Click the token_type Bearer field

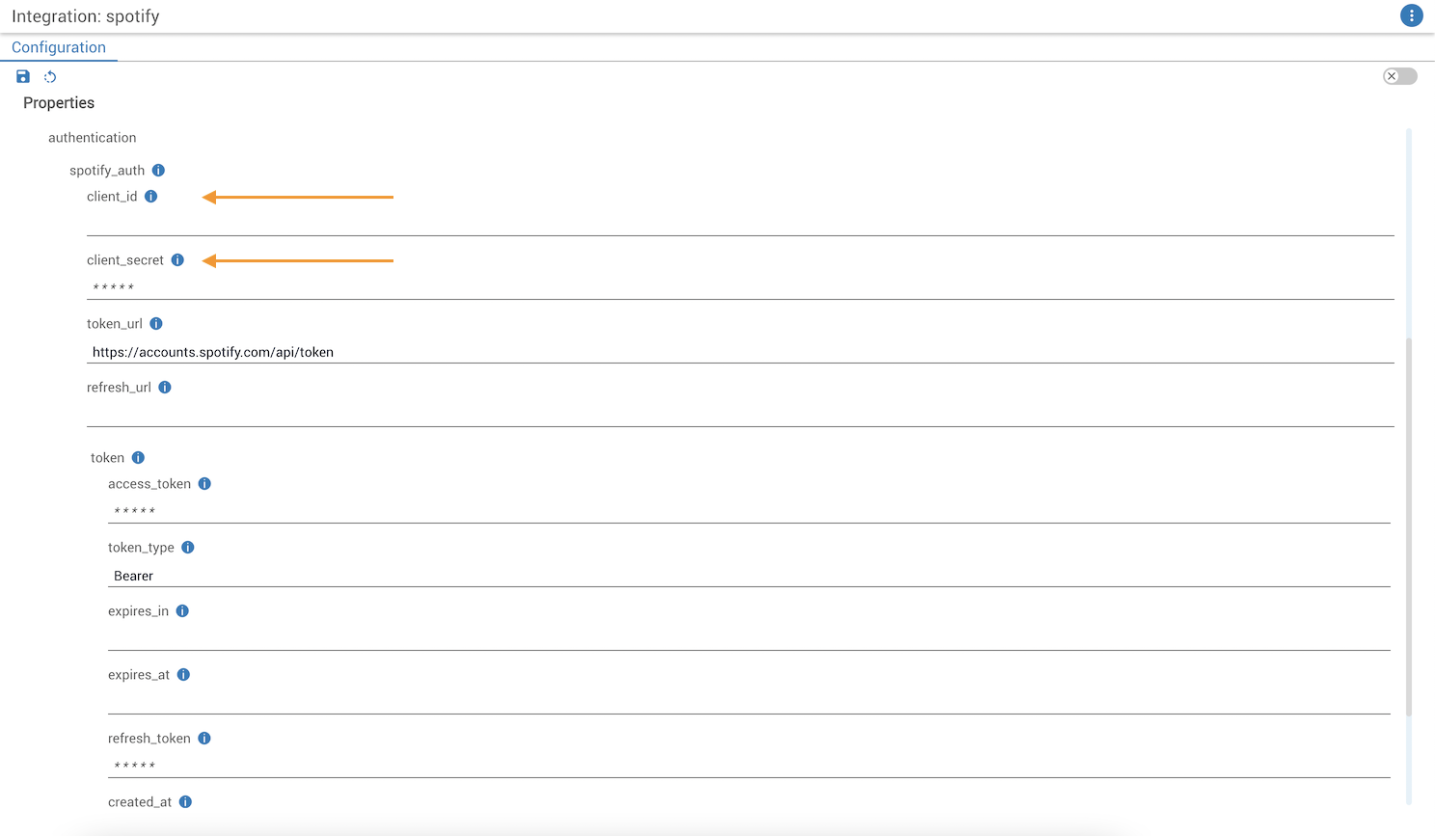tap(748, 576)
